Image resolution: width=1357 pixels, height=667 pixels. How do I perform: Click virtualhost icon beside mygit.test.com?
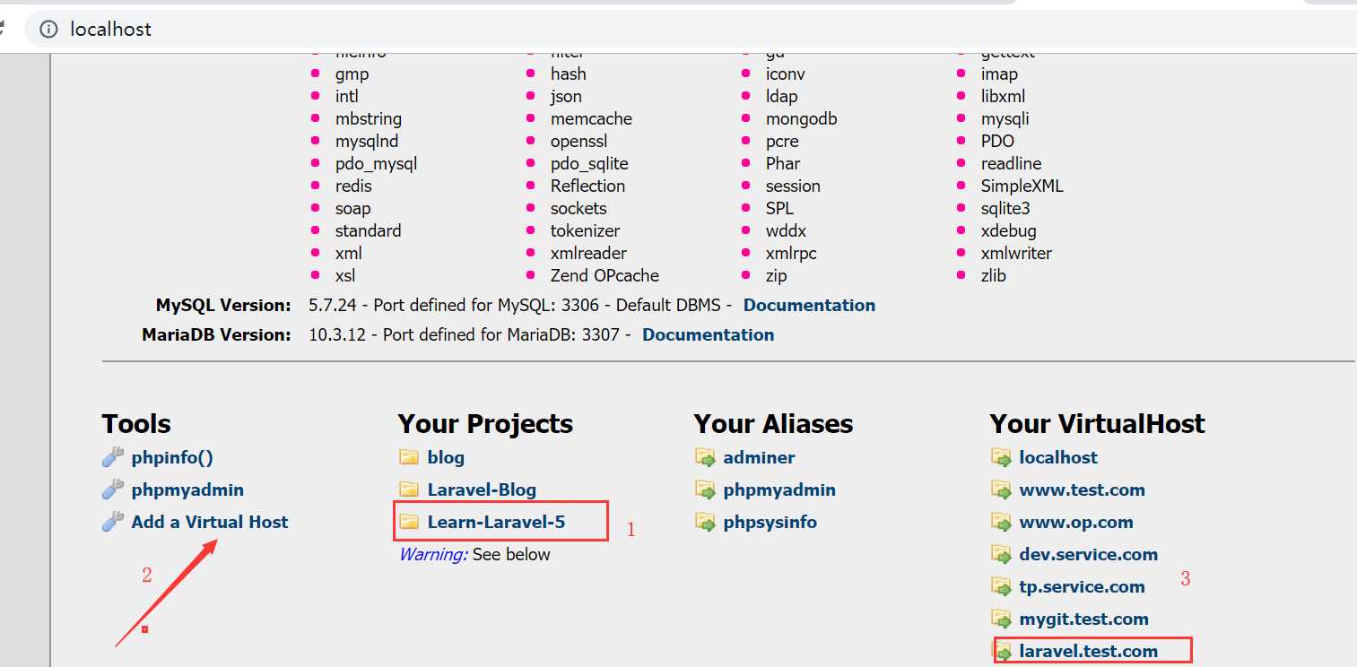[1001, 619]
